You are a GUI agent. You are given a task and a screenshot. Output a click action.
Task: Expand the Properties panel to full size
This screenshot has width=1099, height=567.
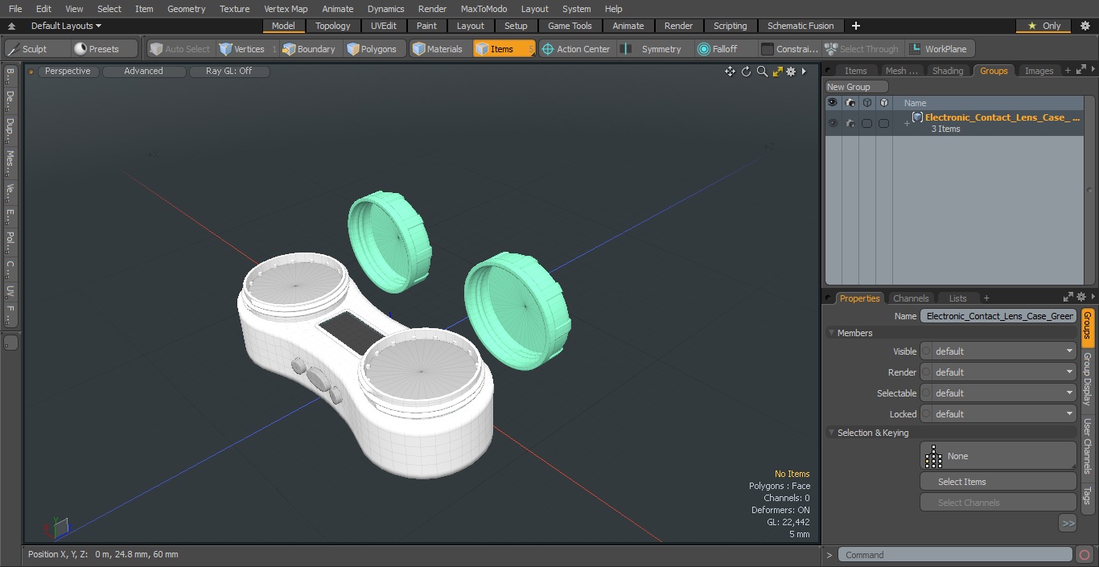click(1068, 298)
